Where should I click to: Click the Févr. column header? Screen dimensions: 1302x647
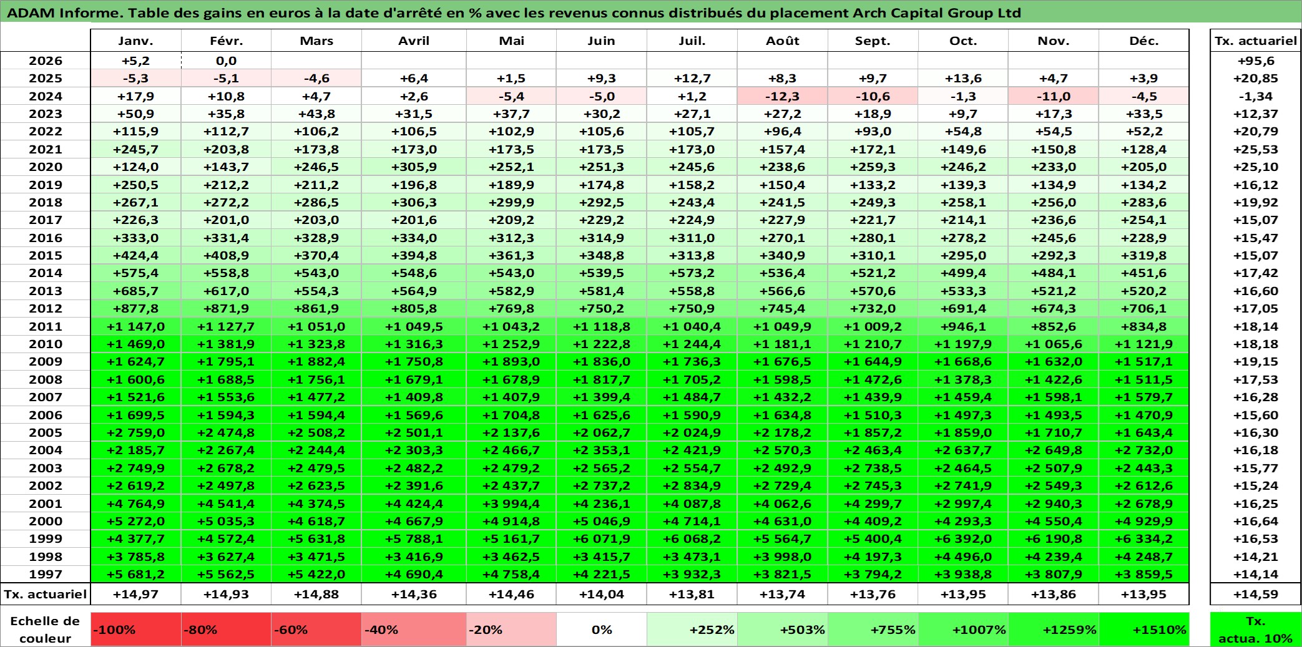tap(226, 41)
